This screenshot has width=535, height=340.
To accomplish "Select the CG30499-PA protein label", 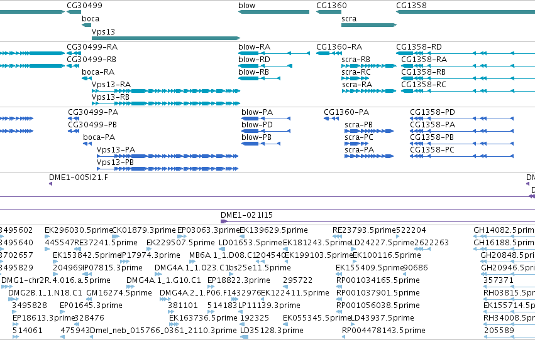I will point(93,112).
